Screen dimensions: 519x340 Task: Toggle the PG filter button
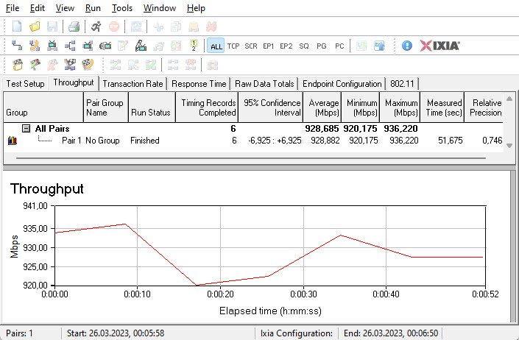[x=322, y=46]
